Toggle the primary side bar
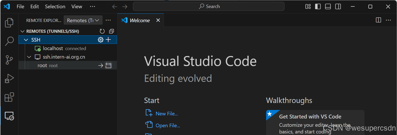Image resolution: width=397 pixels, height=135 pixels. (x=318, y=6)
